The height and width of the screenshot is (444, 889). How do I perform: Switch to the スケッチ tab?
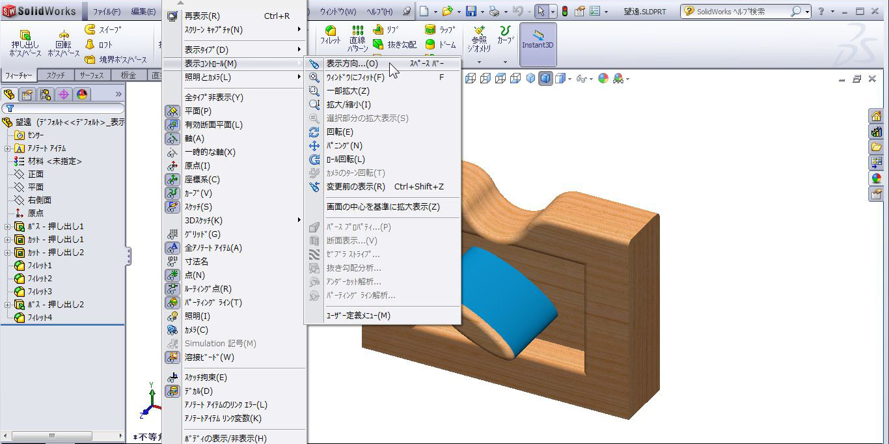pos(56,76)
